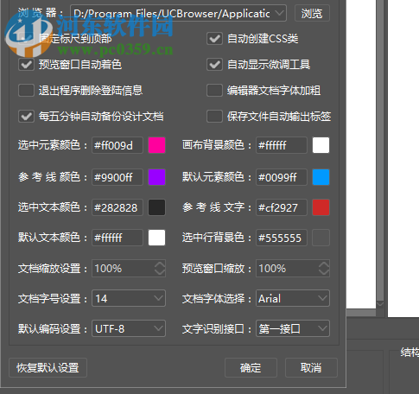The width and height of the screenshot is (419, 394).
Task: Uncheck 自动显示微调工具 checkbox
Action: pos(214,65)
